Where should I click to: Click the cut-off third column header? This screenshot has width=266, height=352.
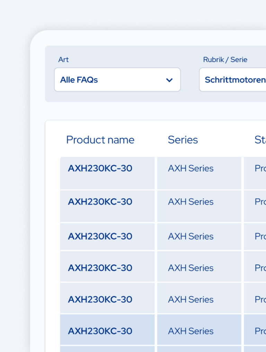click(x=260, y=140)
